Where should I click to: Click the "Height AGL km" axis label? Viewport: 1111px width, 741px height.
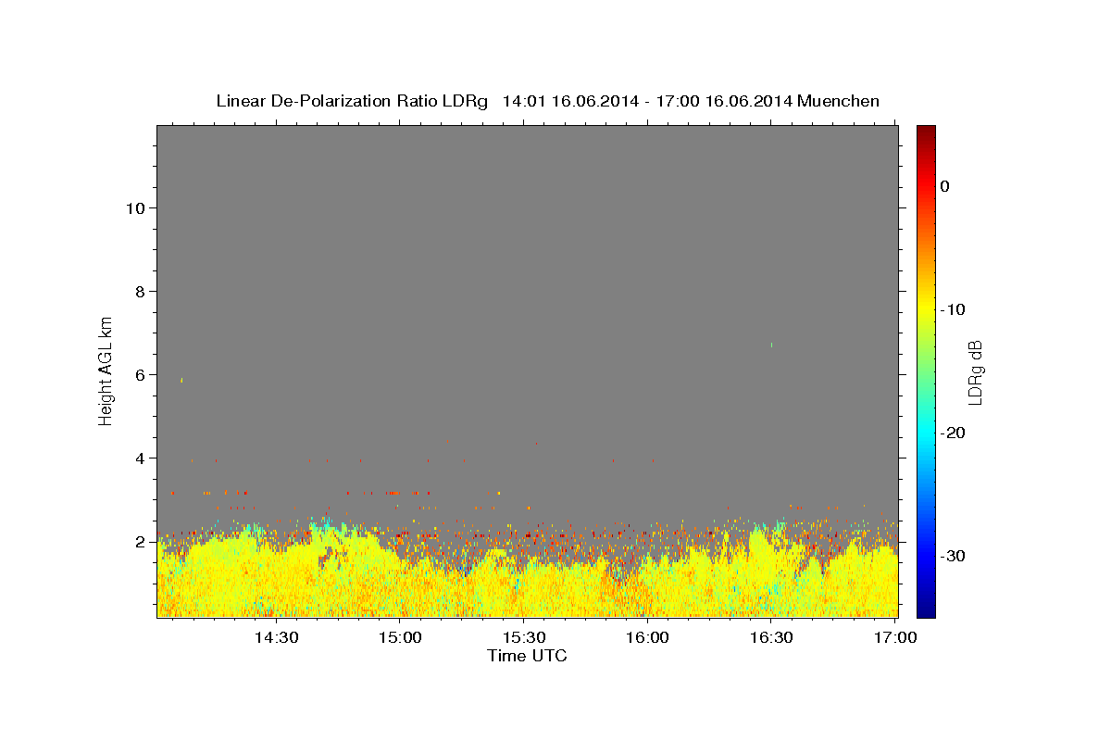coord(106,370)
